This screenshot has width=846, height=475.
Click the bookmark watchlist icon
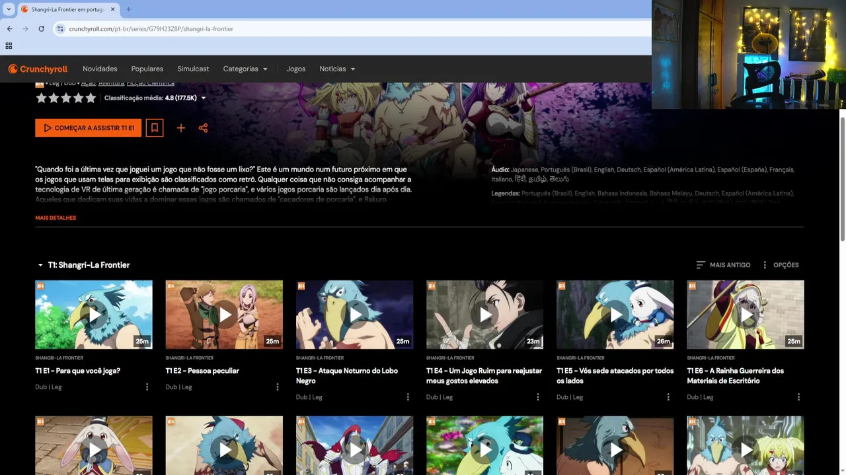pyautogui.click(x=155, y=128)
